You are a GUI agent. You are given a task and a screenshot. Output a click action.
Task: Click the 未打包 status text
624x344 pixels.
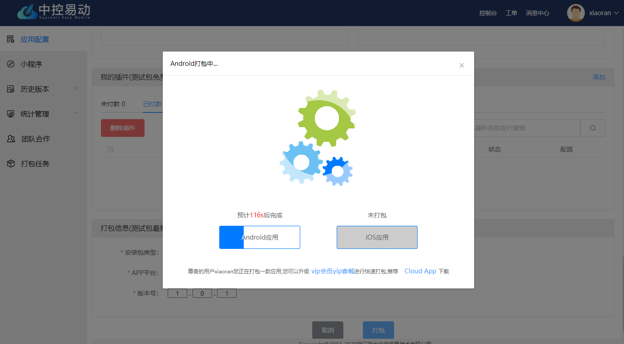click(x=377, y=215)
